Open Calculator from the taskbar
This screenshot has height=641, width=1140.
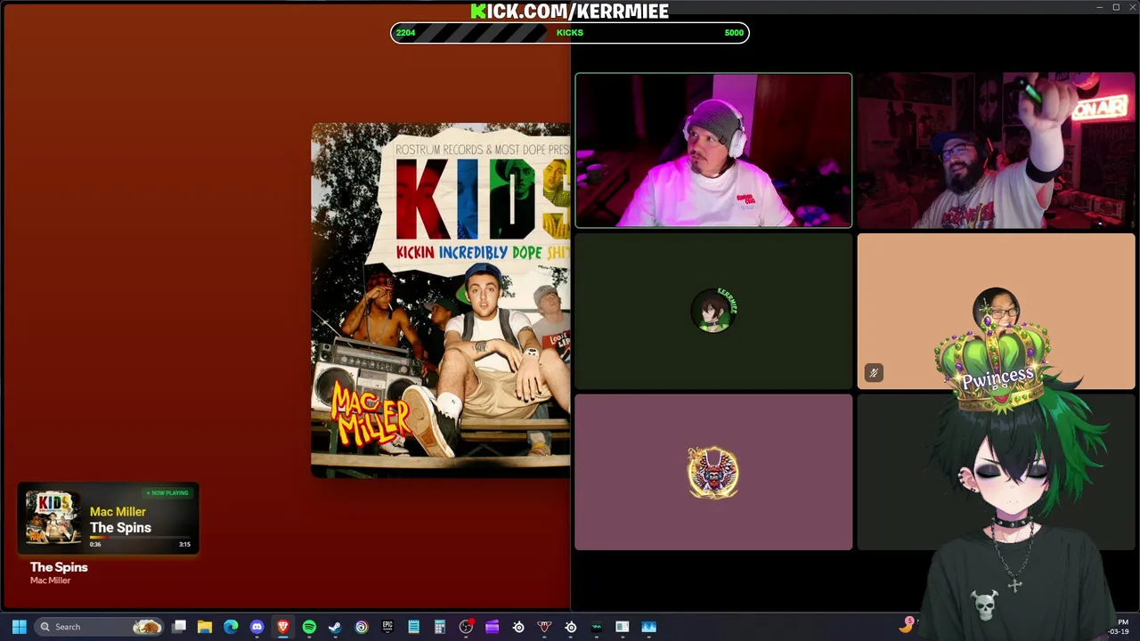440,627
